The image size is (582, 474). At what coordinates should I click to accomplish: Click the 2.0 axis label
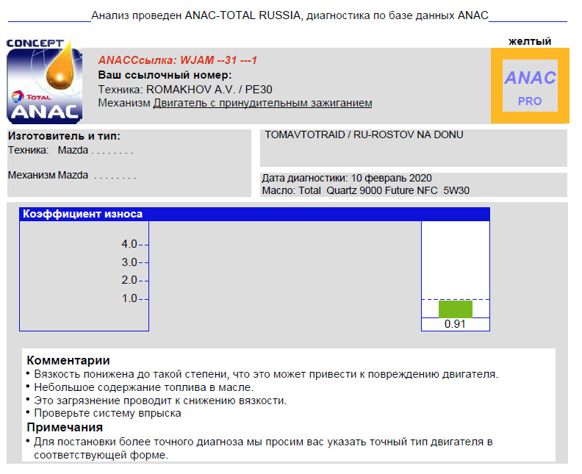point(129,280)
